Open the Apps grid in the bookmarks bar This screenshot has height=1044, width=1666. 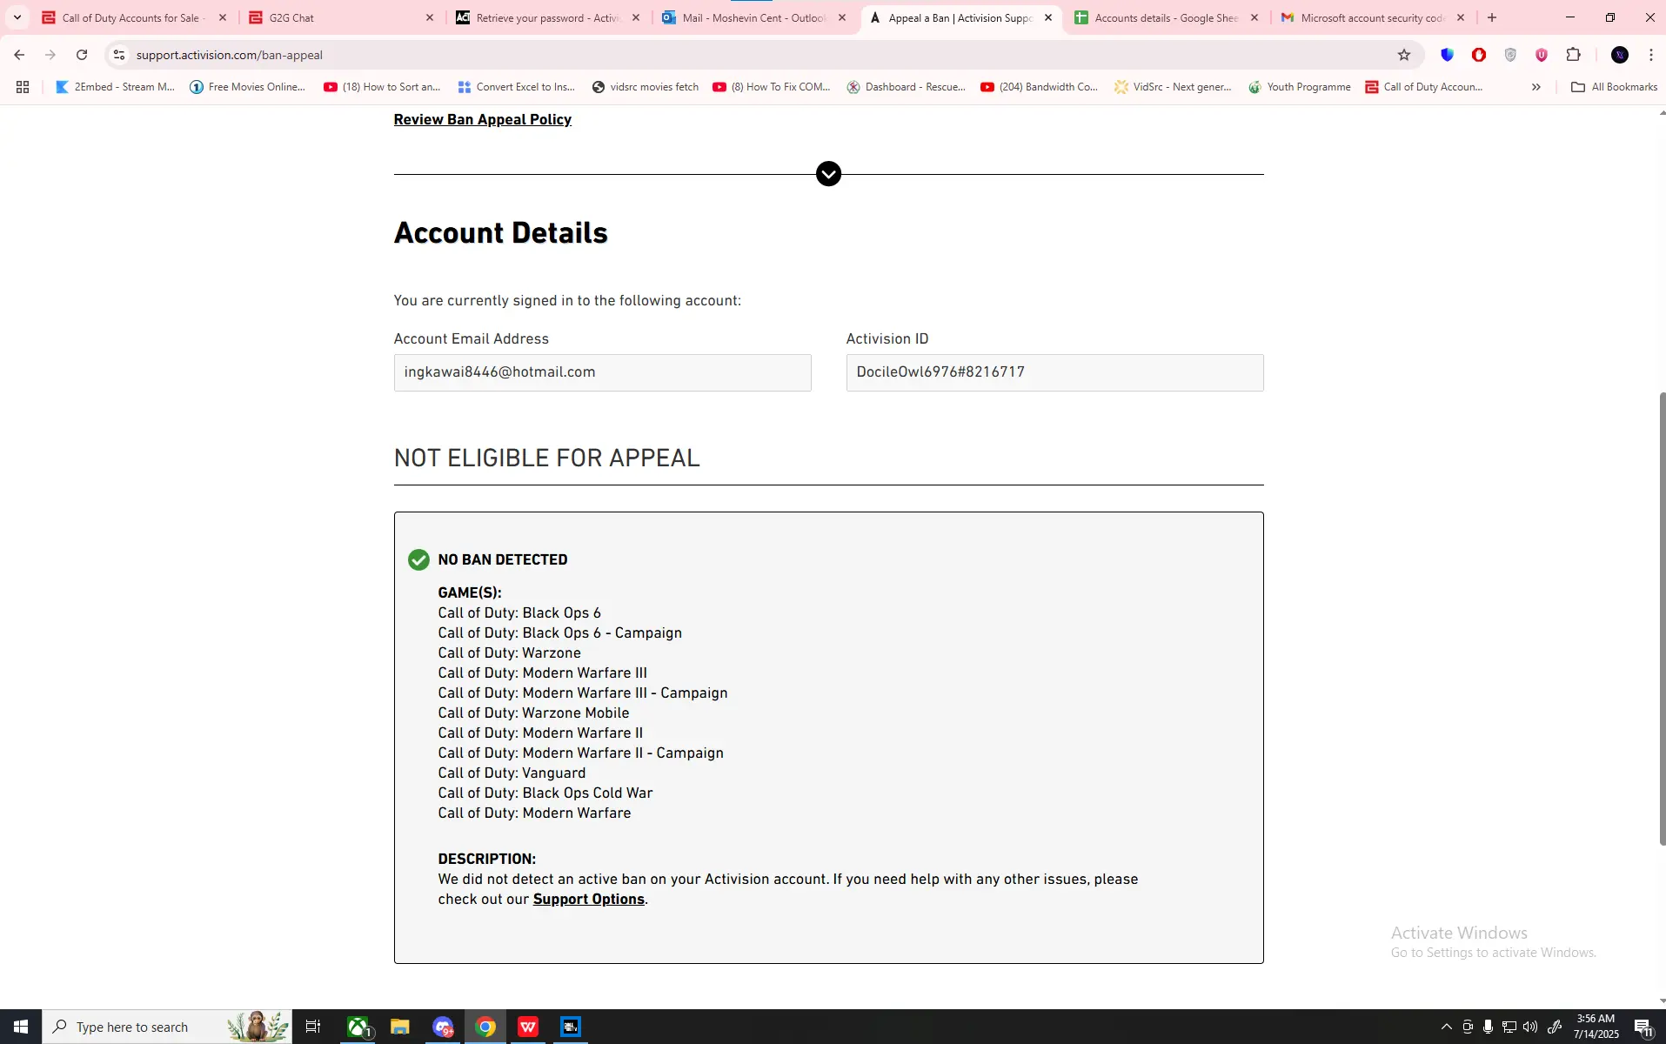click(23, 87)
